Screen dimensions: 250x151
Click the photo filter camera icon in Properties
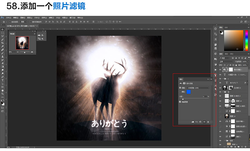[x=181, y=83]
